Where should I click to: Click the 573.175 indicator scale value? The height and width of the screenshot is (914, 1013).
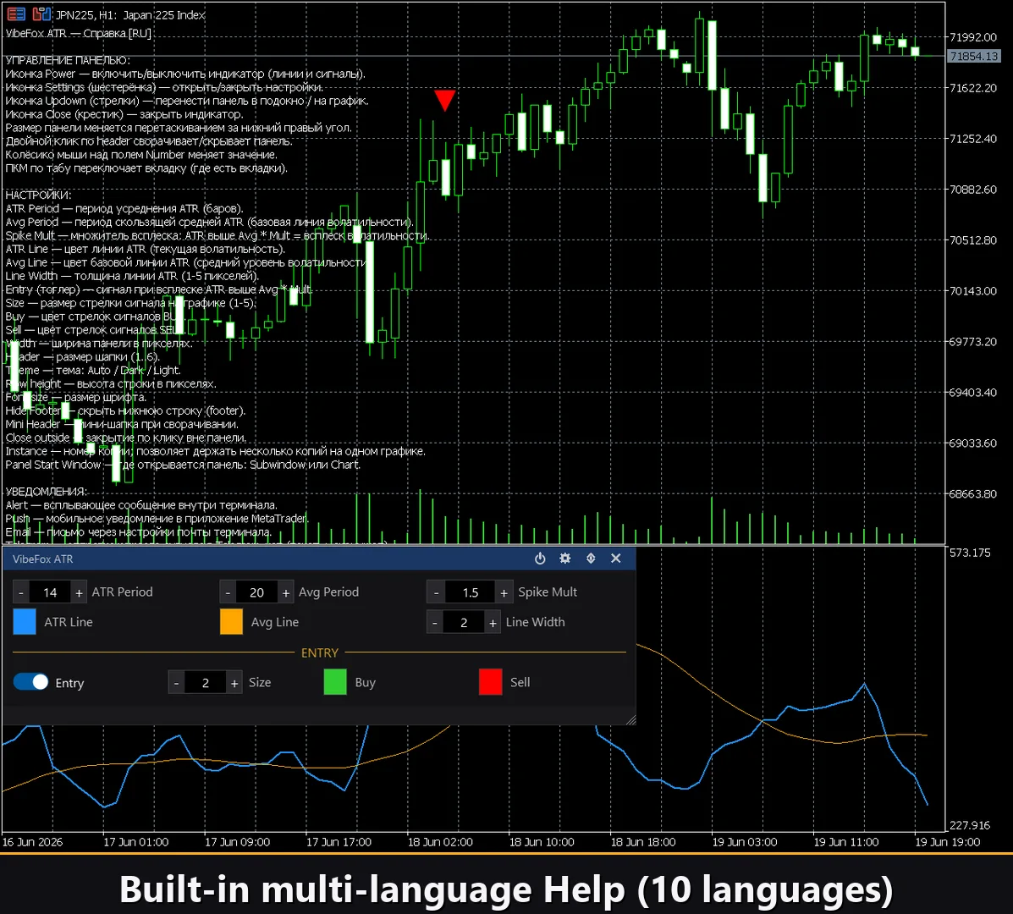click(x=970, y=553)
